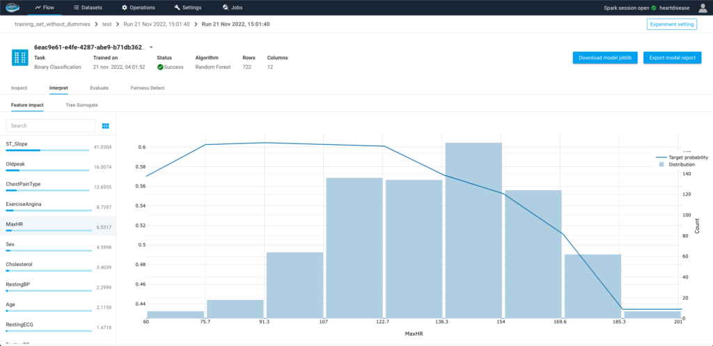Screen dimensions: 713x346
Task: Click the Random Forest algorithm label
Action: [x=213, y=67]
